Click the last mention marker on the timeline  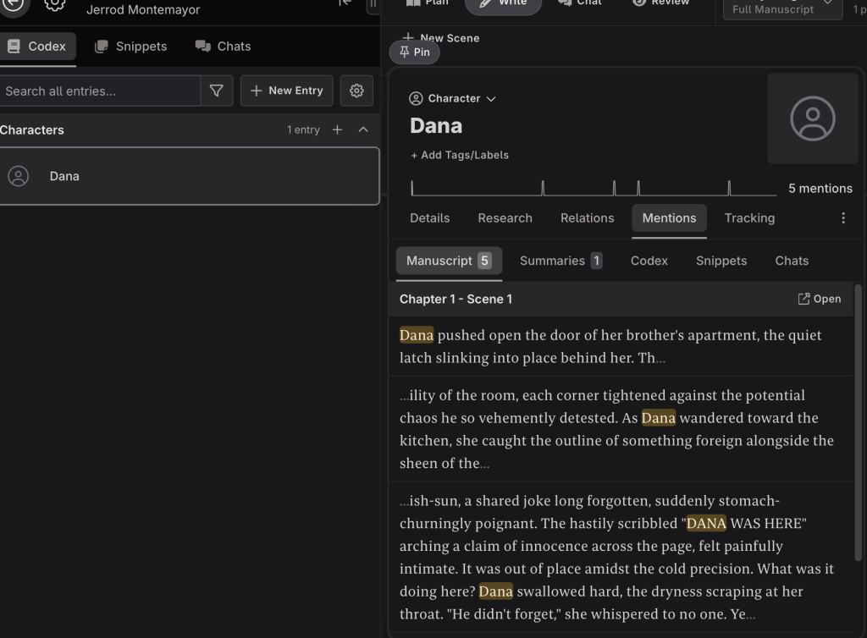coord(729,188)
